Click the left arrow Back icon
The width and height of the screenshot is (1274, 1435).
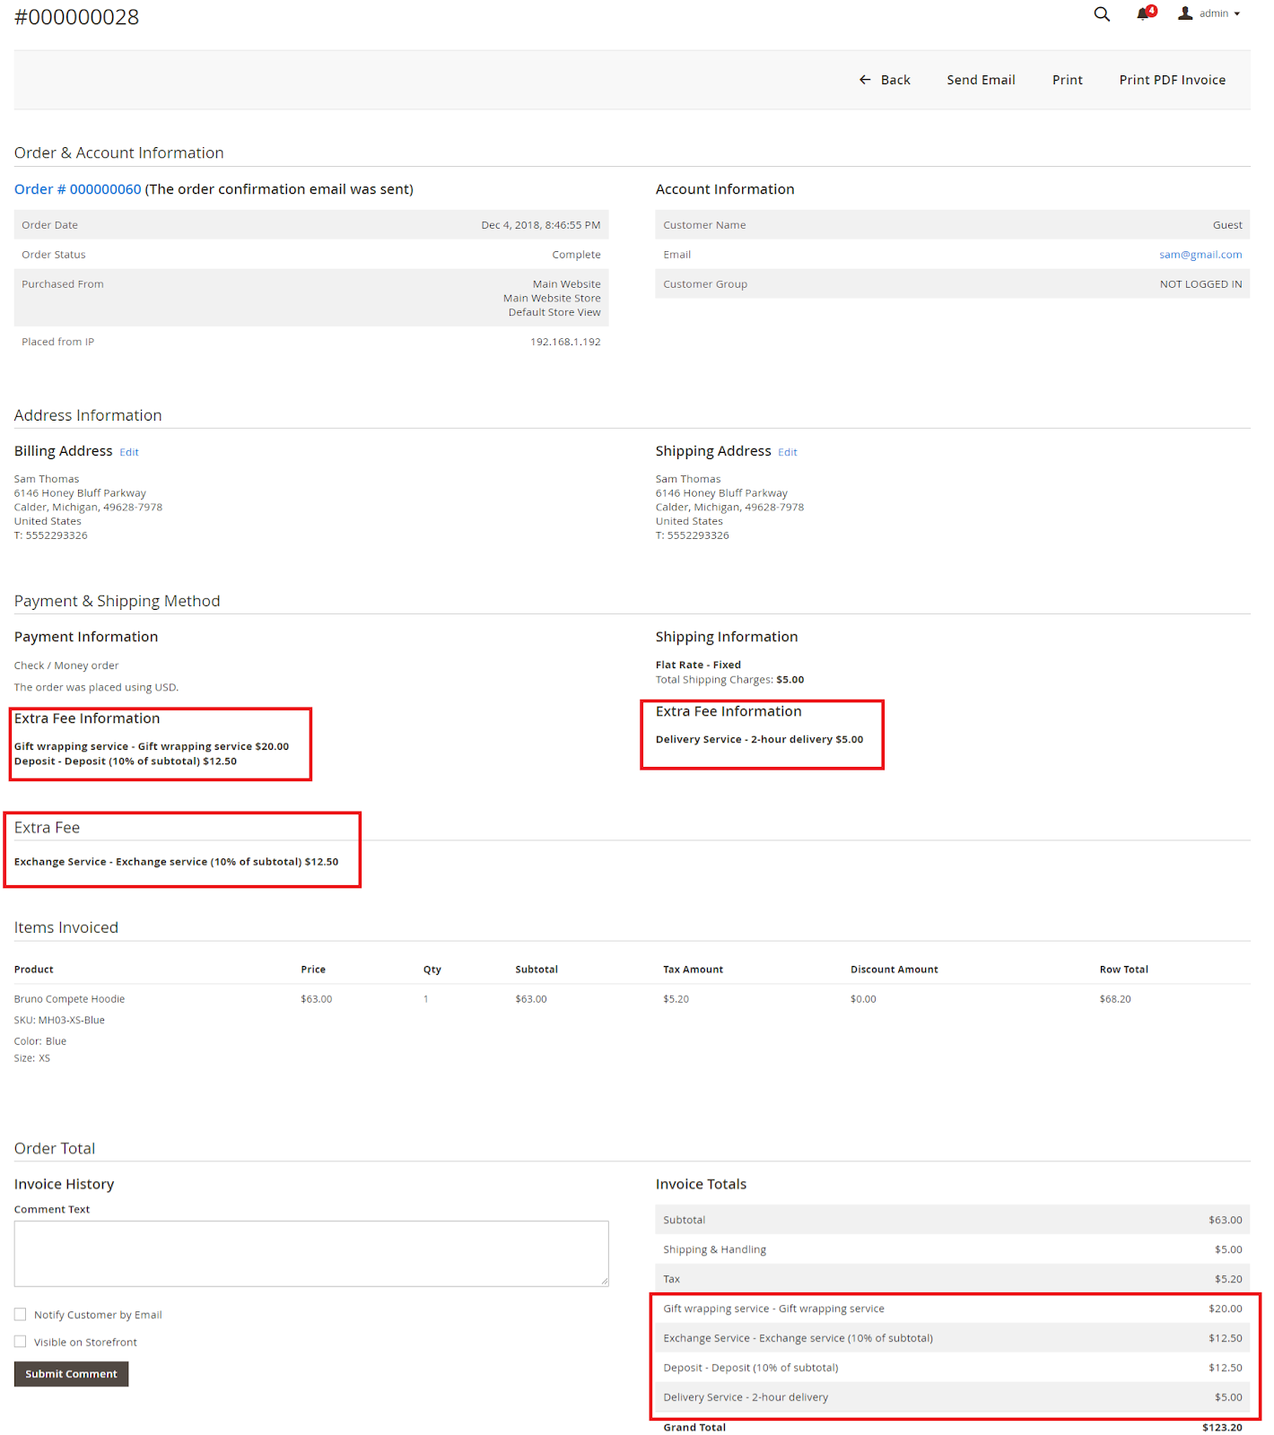tap(865, 80)
